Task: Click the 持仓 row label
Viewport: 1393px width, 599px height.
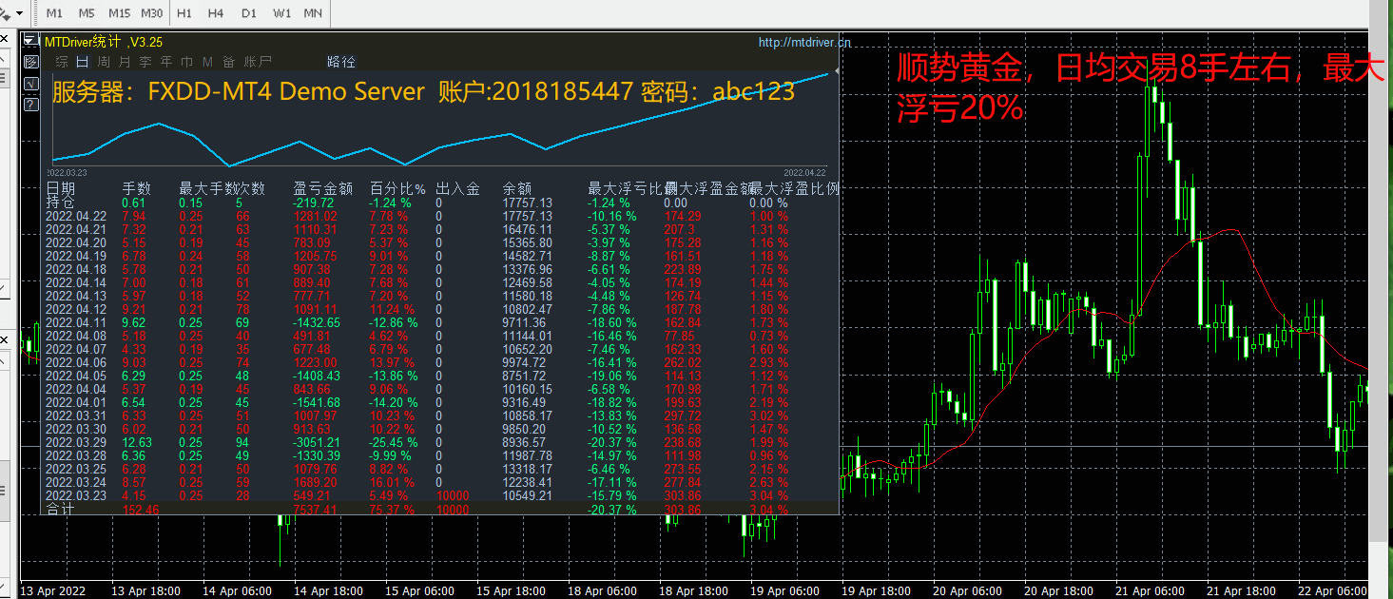Action: (x=60, y=203)
